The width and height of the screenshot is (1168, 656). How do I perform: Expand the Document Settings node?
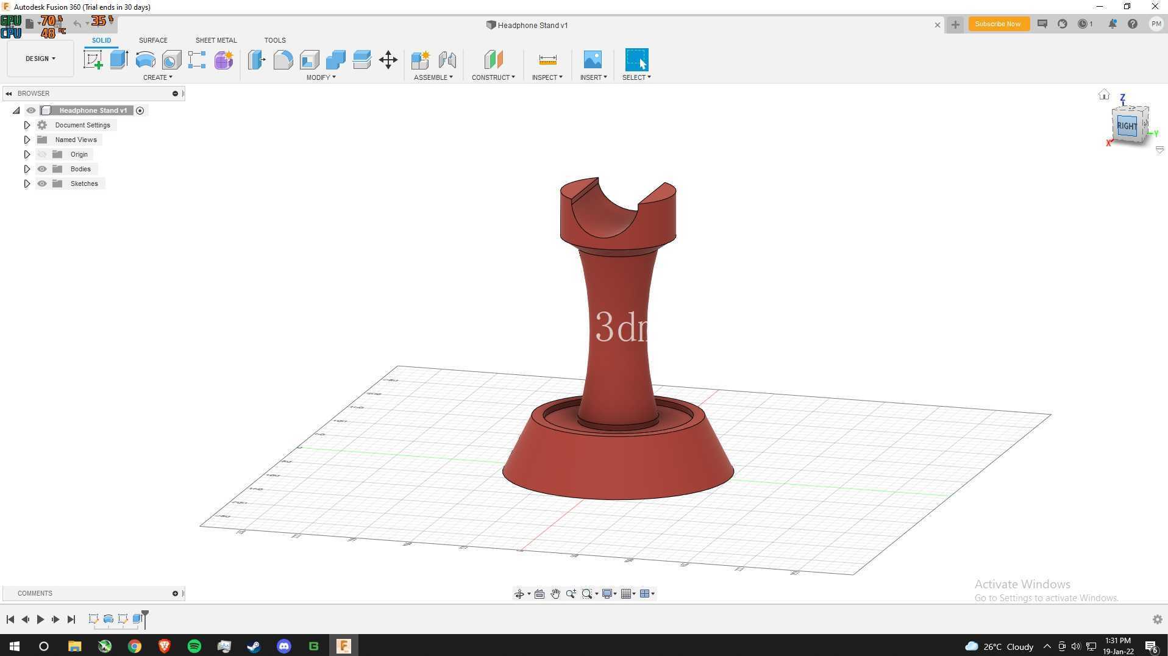tap(27, 125)
